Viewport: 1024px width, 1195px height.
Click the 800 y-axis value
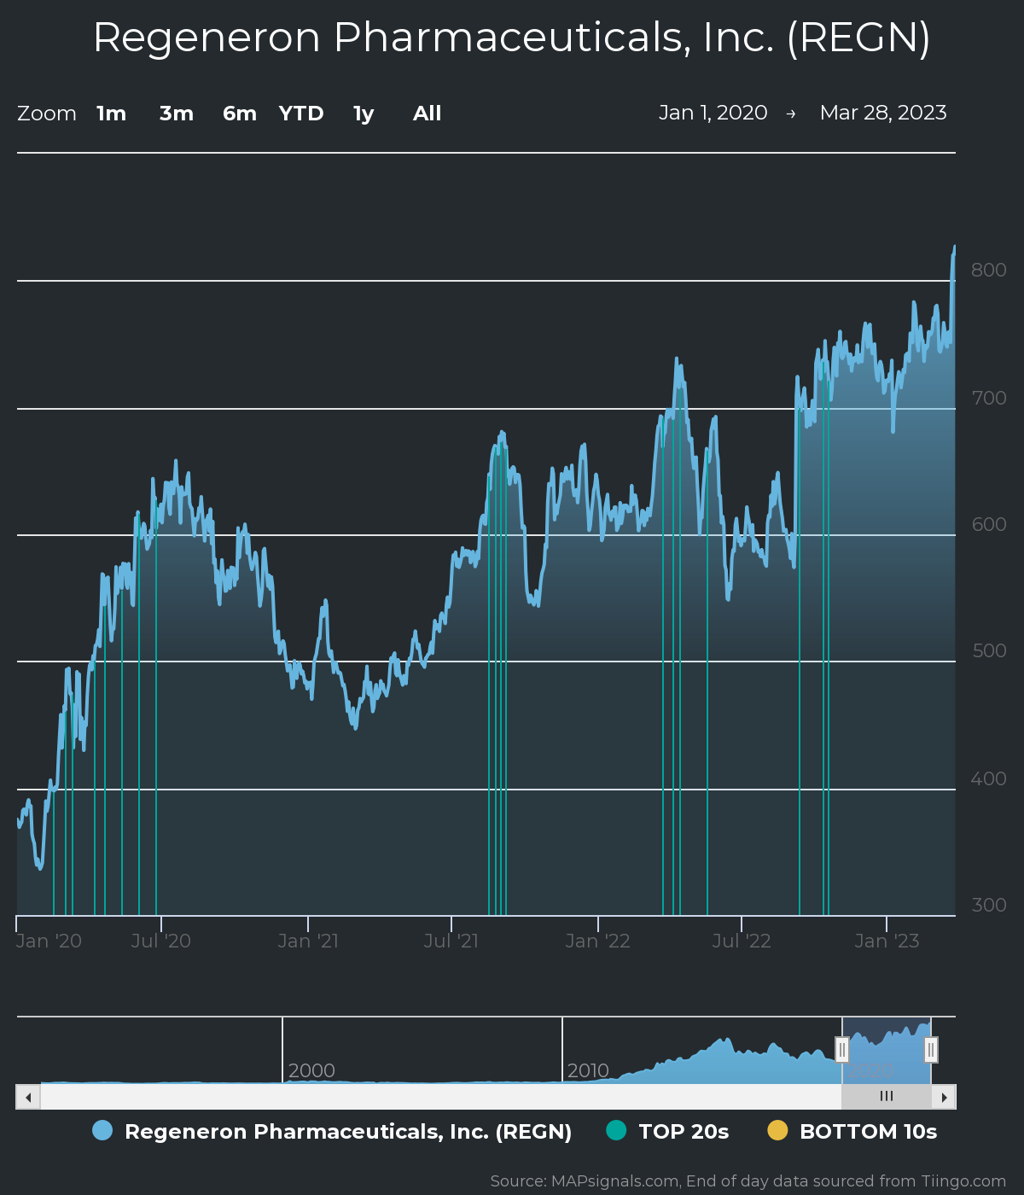point(989,270)
